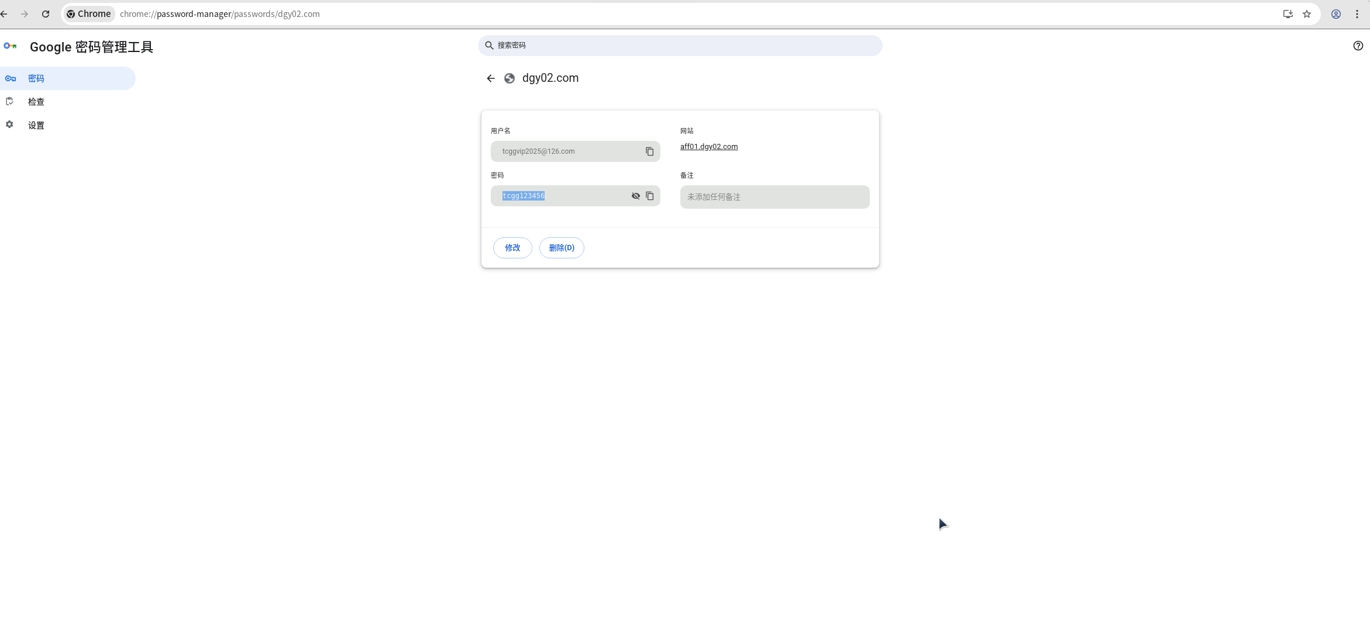1370x622 pixels.
Task: Click the globe icon beside dgy02.com heading
Action: [x=509, y=78]
